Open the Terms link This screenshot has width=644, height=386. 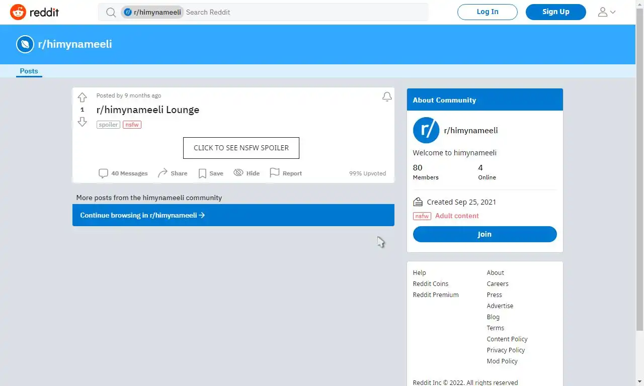496,328
